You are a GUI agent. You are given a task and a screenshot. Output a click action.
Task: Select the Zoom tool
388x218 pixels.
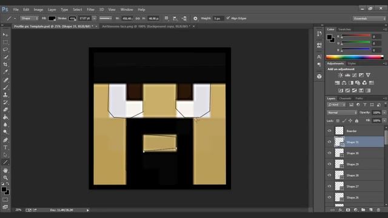(x=5, y=177)
